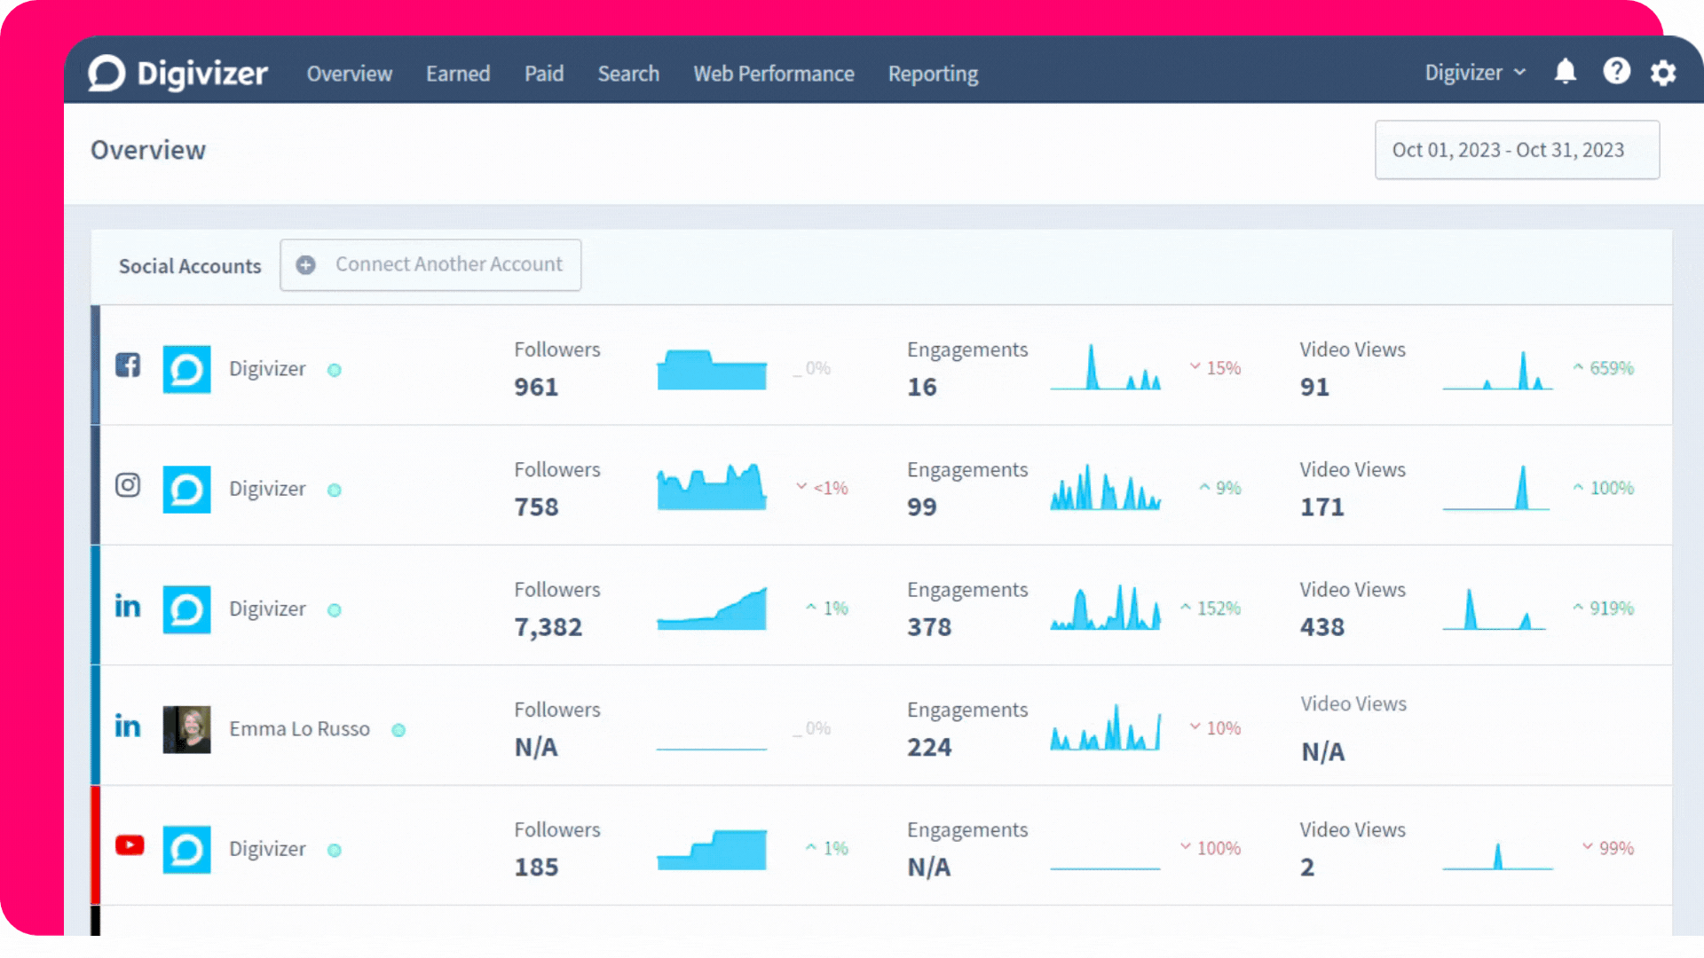Open the settings gear icon
The height and width of the screenshot is (958, 1704).
click(1663, 73)
